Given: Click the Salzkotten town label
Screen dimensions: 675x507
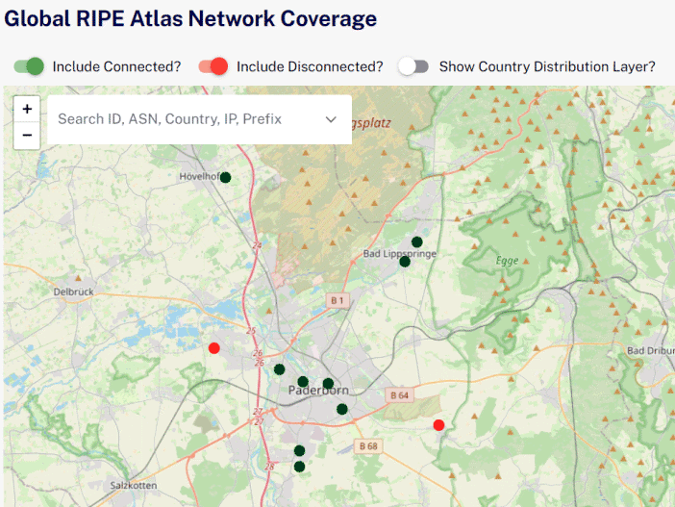Looking at the screenshot, I should pos(134,486).
